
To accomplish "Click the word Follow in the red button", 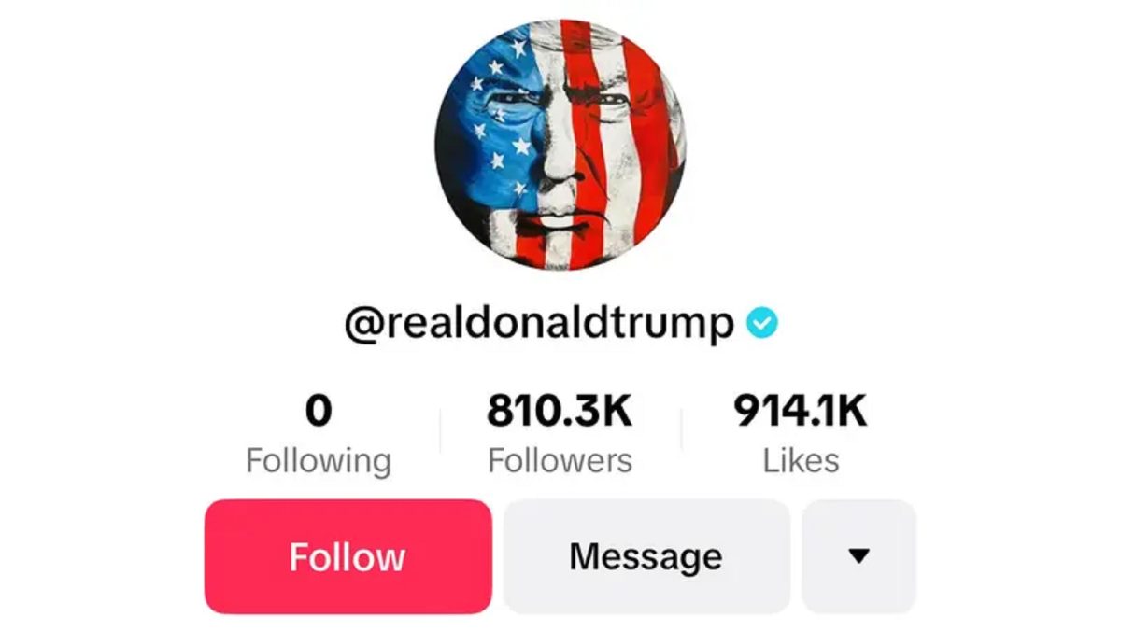I will pos(348,557).
